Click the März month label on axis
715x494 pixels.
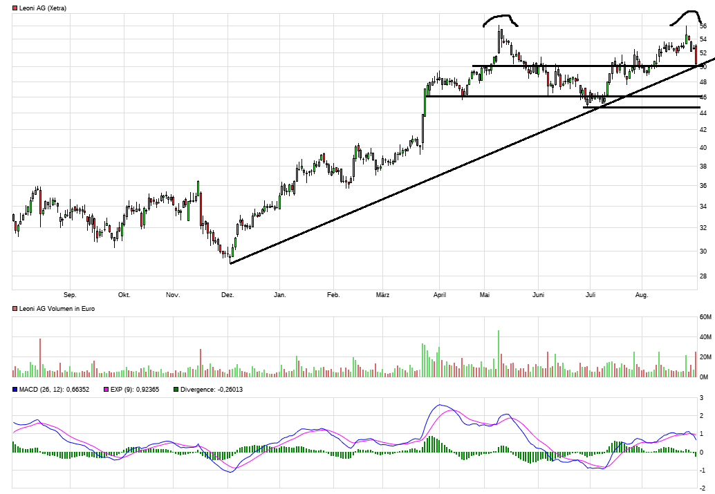click(382, 295)
